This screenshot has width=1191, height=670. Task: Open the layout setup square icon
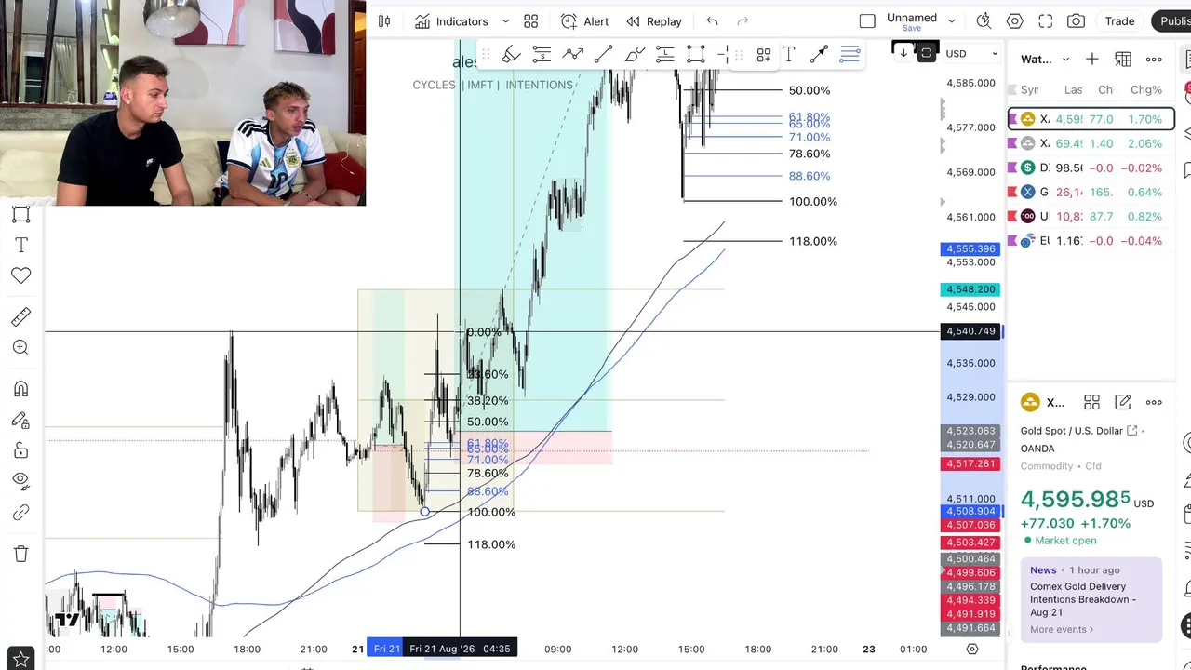[867, 21]
